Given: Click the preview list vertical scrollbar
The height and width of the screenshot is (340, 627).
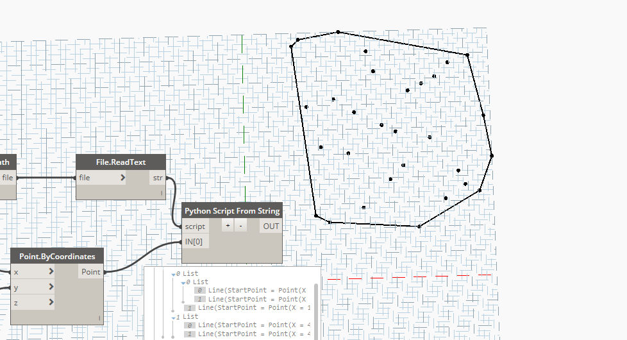Looking at the screenshot, I should point(316,312).
